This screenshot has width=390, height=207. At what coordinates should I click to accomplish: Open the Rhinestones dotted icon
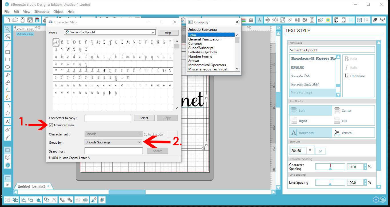[x=367, y=20]
